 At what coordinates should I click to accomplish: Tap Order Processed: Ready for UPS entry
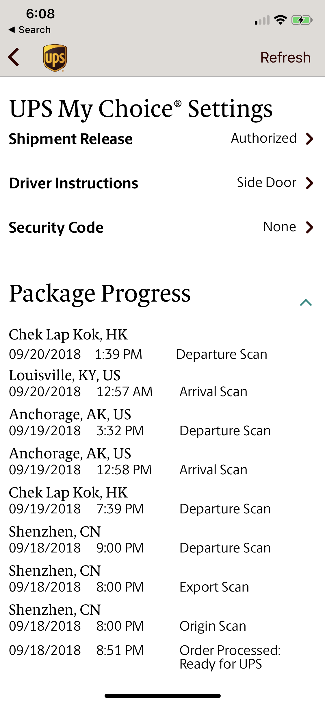tap(230, 657)
